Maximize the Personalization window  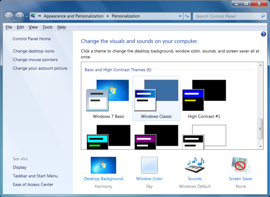pyautogui.click(x=246, y=3)
